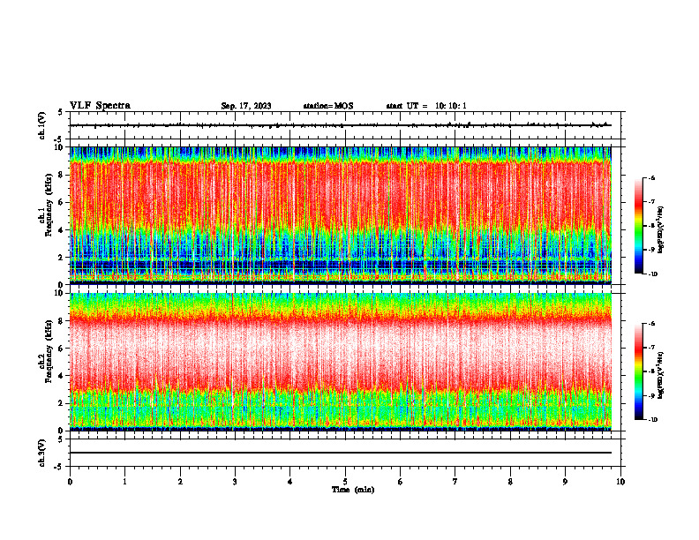699x540 pixels.
Task: Click the ch.1 frequency tick label "4"
Action: pyautogui.click(x=62, y=230)
